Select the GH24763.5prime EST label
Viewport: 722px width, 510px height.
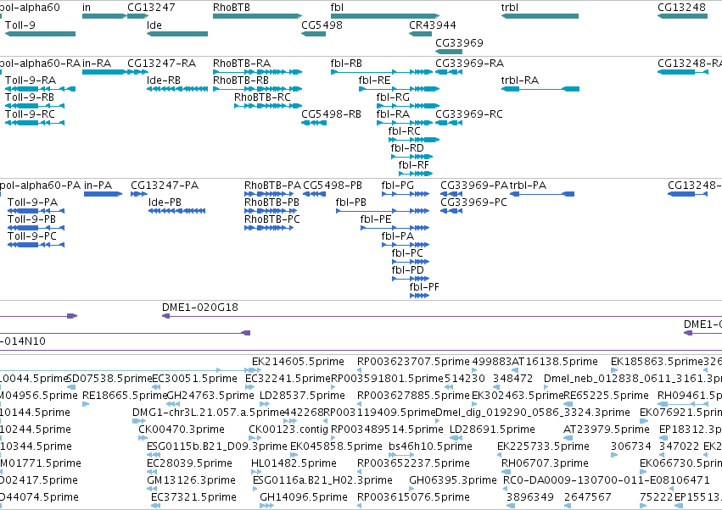(x=210, y=396)
